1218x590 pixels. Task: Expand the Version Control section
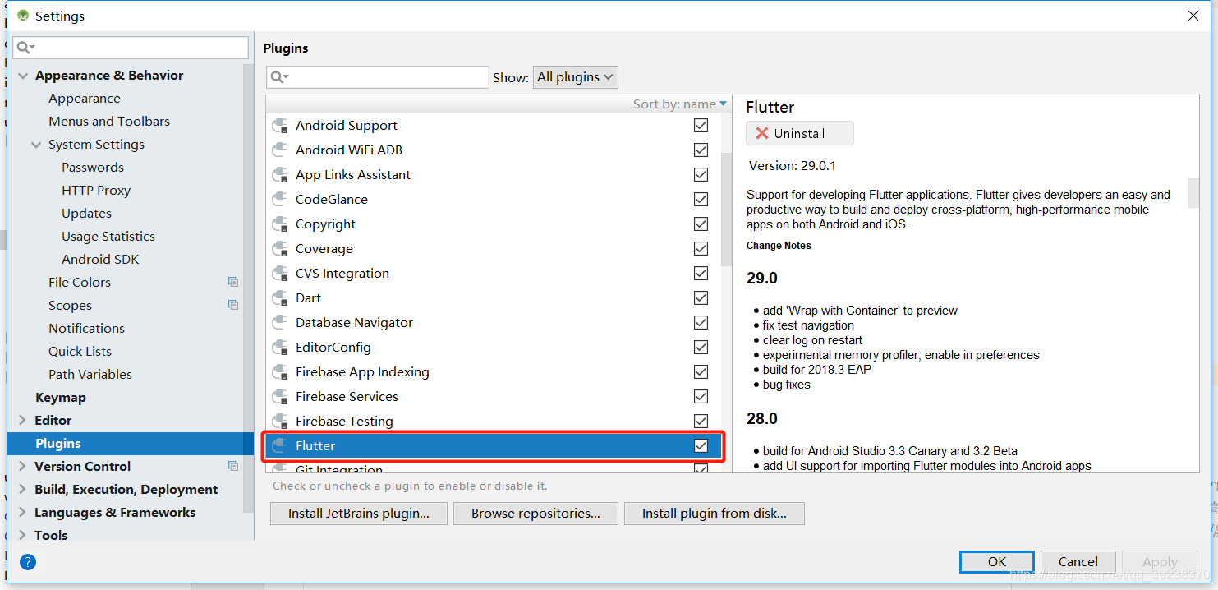point(22,467)
